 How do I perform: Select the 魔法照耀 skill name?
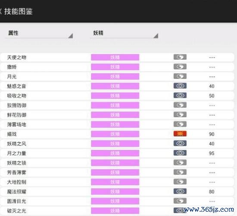tap(17, 192)
